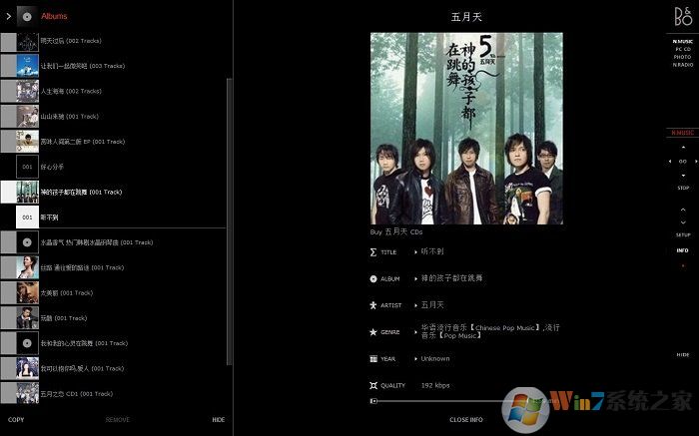Select the 神的孩子都在跳舞 album cover in the list
Screen dimensions: 699x436
click(28, 192)
